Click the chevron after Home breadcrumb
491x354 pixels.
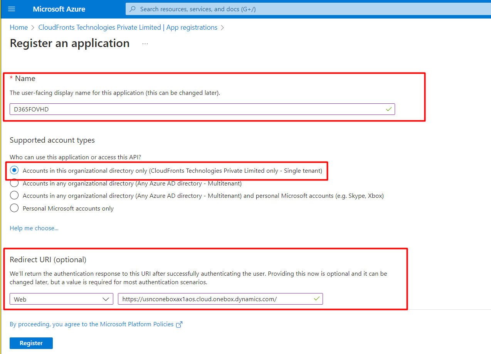33,27
